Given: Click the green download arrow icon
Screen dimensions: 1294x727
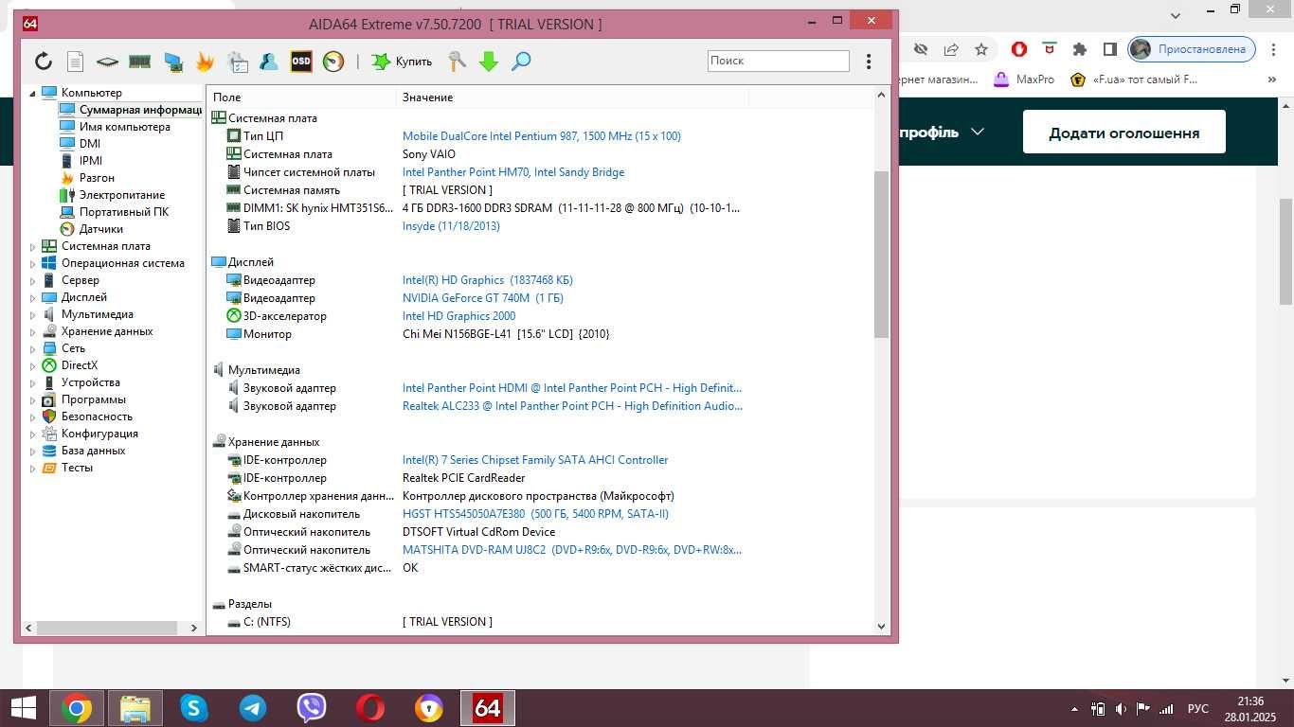Looking at the screenshot, I should [489, 62].
